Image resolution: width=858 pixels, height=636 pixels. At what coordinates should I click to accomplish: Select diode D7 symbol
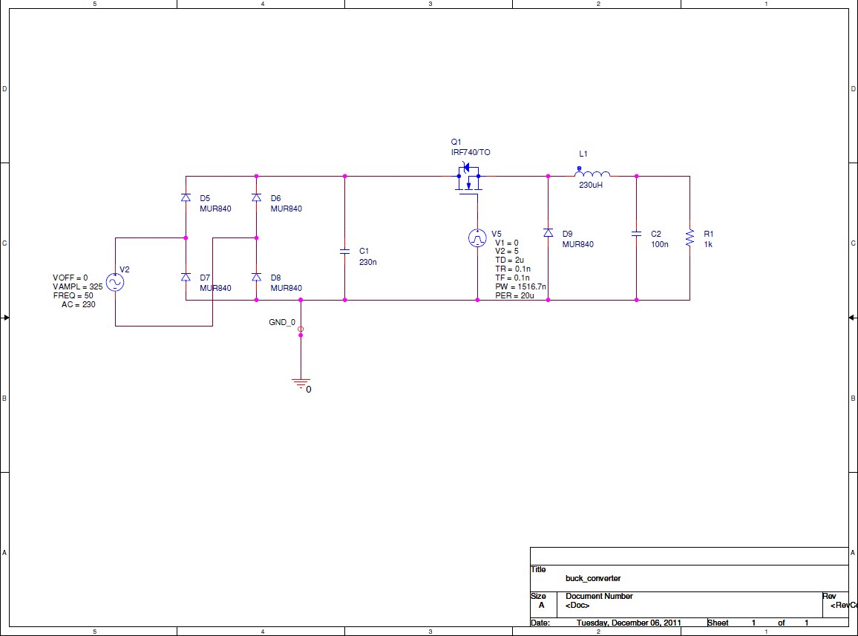[x=186, y=277]
